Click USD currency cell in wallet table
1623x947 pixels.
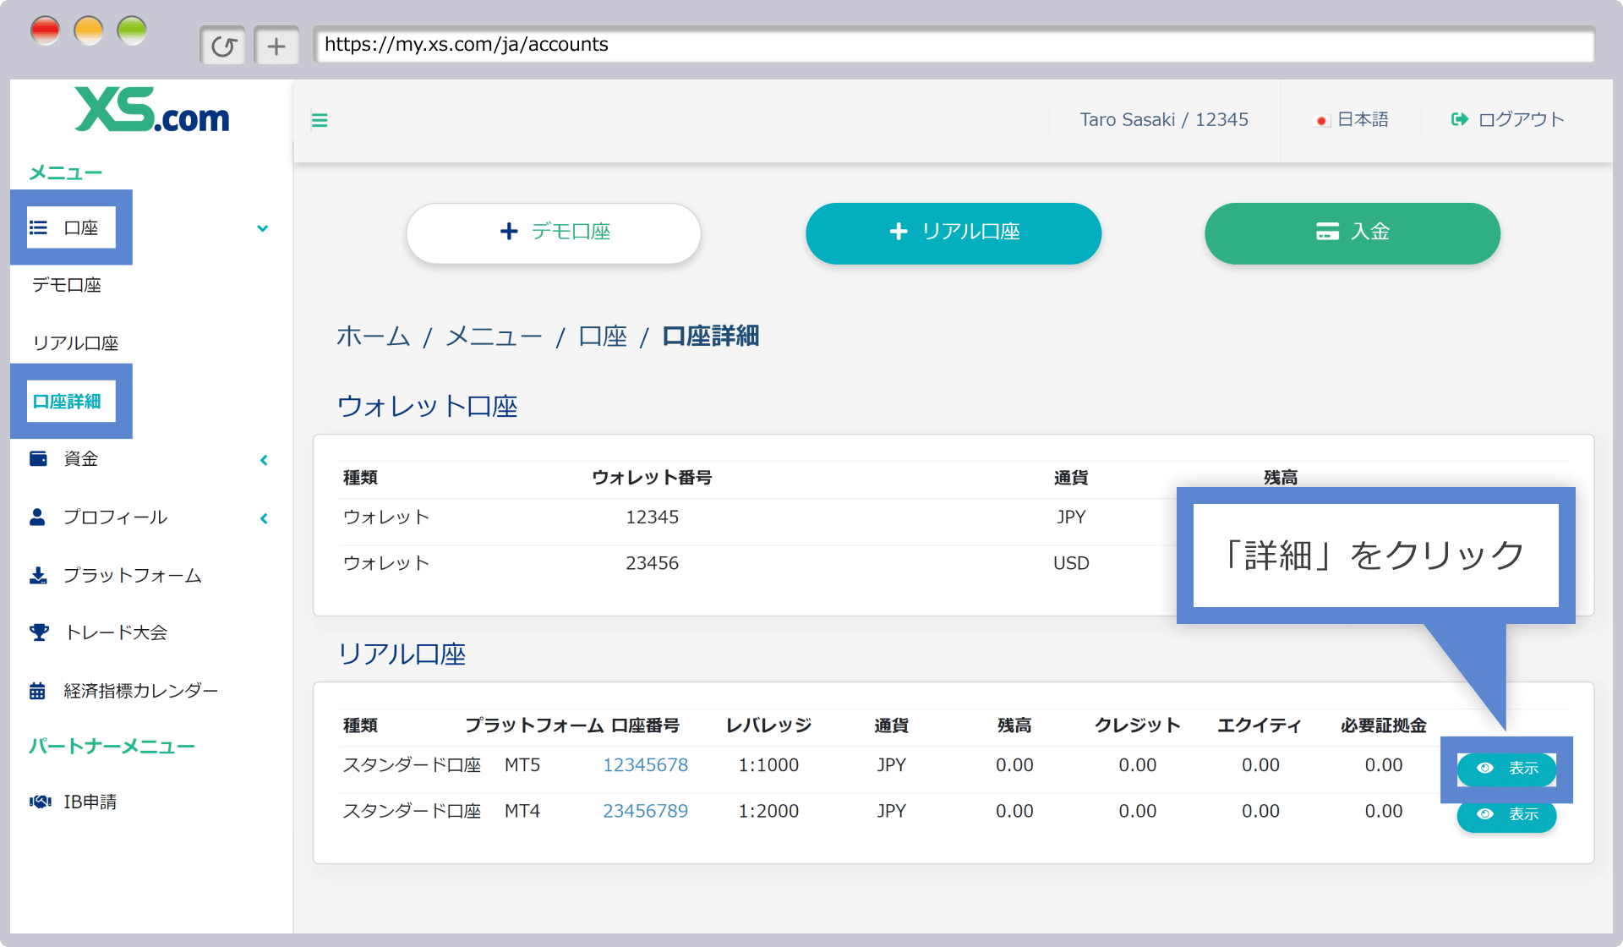(x=1071, y=563)
